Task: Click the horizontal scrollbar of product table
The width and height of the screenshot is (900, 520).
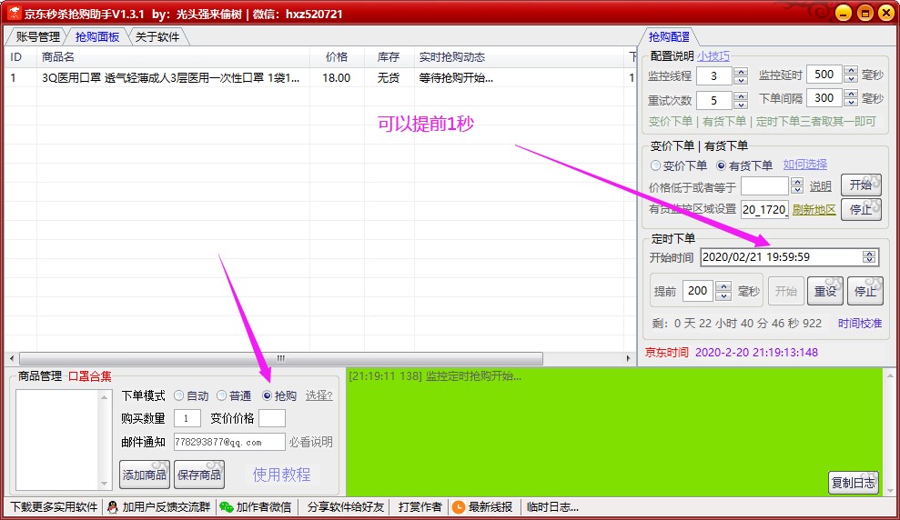Action: [280, 359]
